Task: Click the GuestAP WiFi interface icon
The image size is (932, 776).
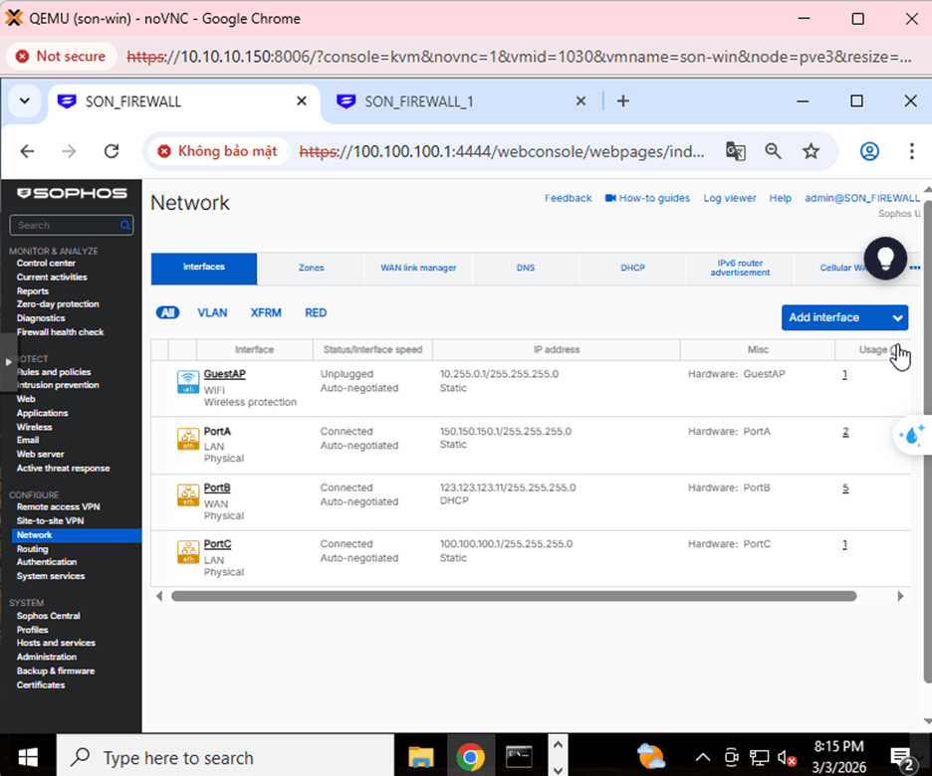Action: coord(186,381)
